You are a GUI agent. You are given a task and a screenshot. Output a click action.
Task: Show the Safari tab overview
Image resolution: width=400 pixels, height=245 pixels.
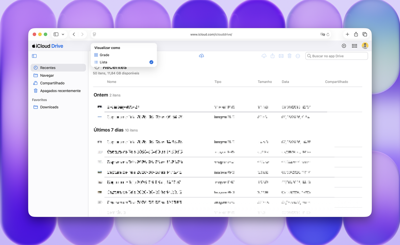click(x=365, y=34)
